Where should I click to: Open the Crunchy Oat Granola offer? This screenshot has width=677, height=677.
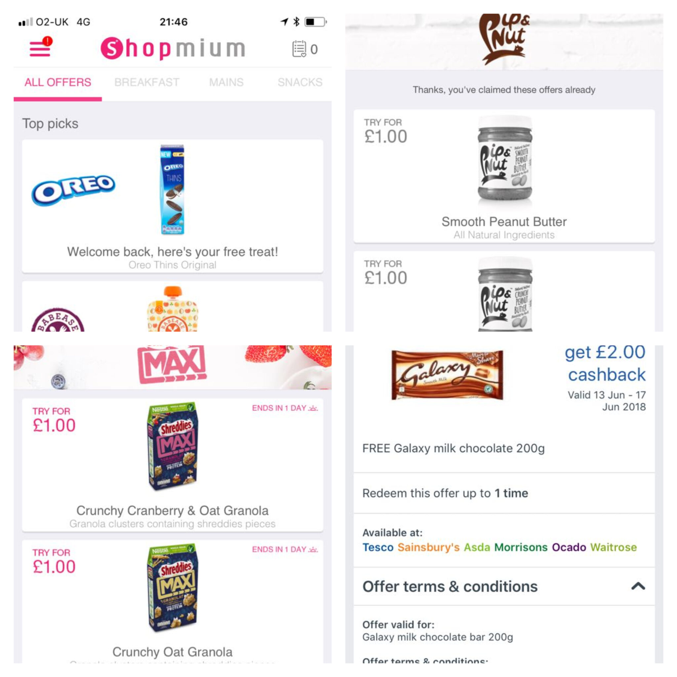click(173, 601)
